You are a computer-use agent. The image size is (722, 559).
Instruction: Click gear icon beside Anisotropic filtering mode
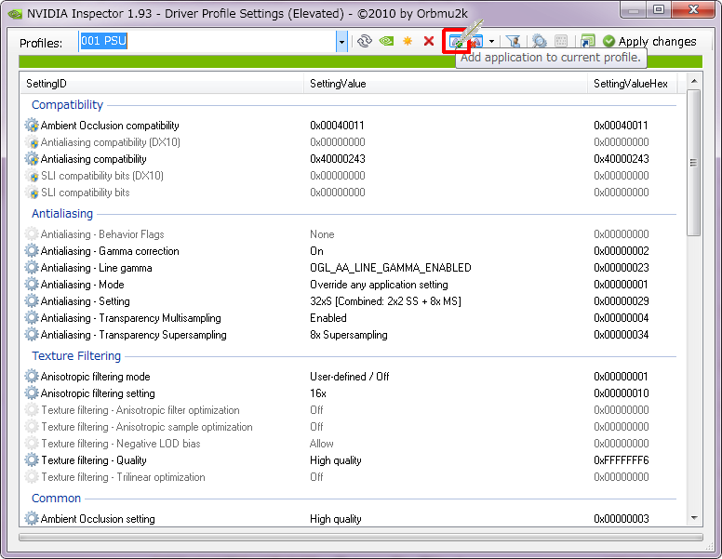coord(32,377)
